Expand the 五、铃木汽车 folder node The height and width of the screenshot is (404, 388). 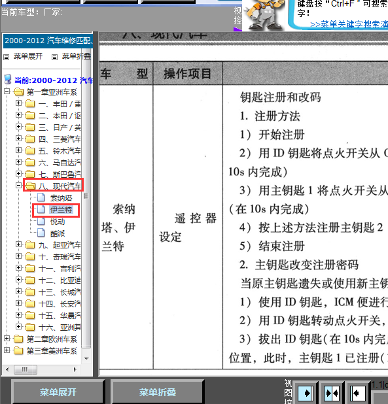(x=18, y=150)
